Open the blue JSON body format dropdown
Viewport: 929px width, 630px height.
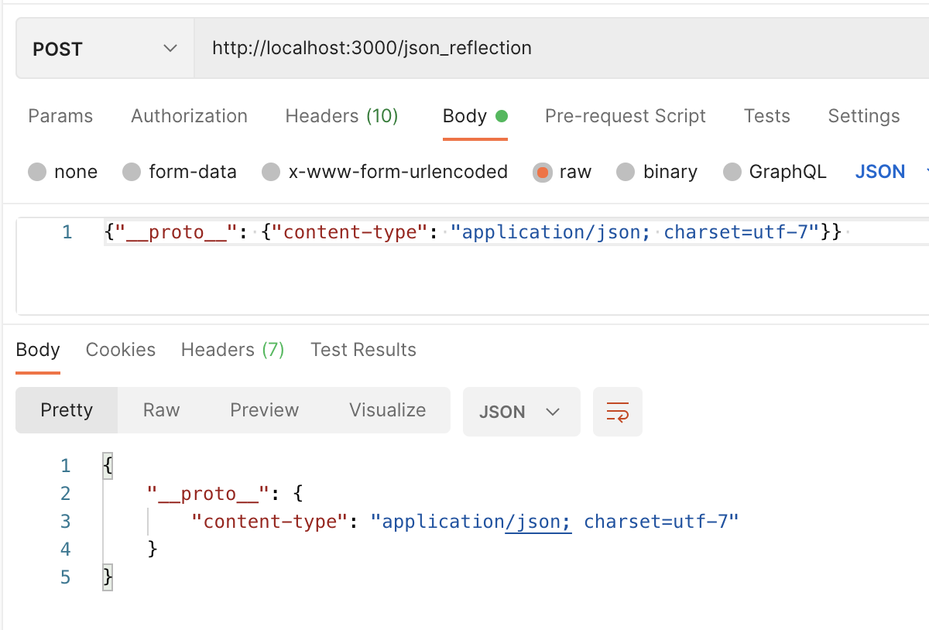pyautogui.click(x=890, y=172)
